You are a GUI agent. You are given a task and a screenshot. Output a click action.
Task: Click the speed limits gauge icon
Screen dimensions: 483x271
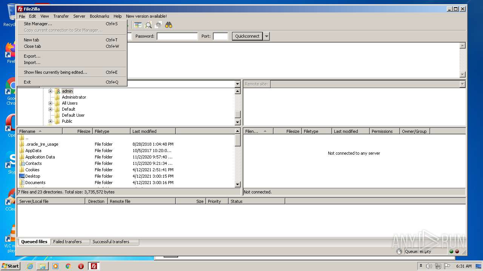399,251
